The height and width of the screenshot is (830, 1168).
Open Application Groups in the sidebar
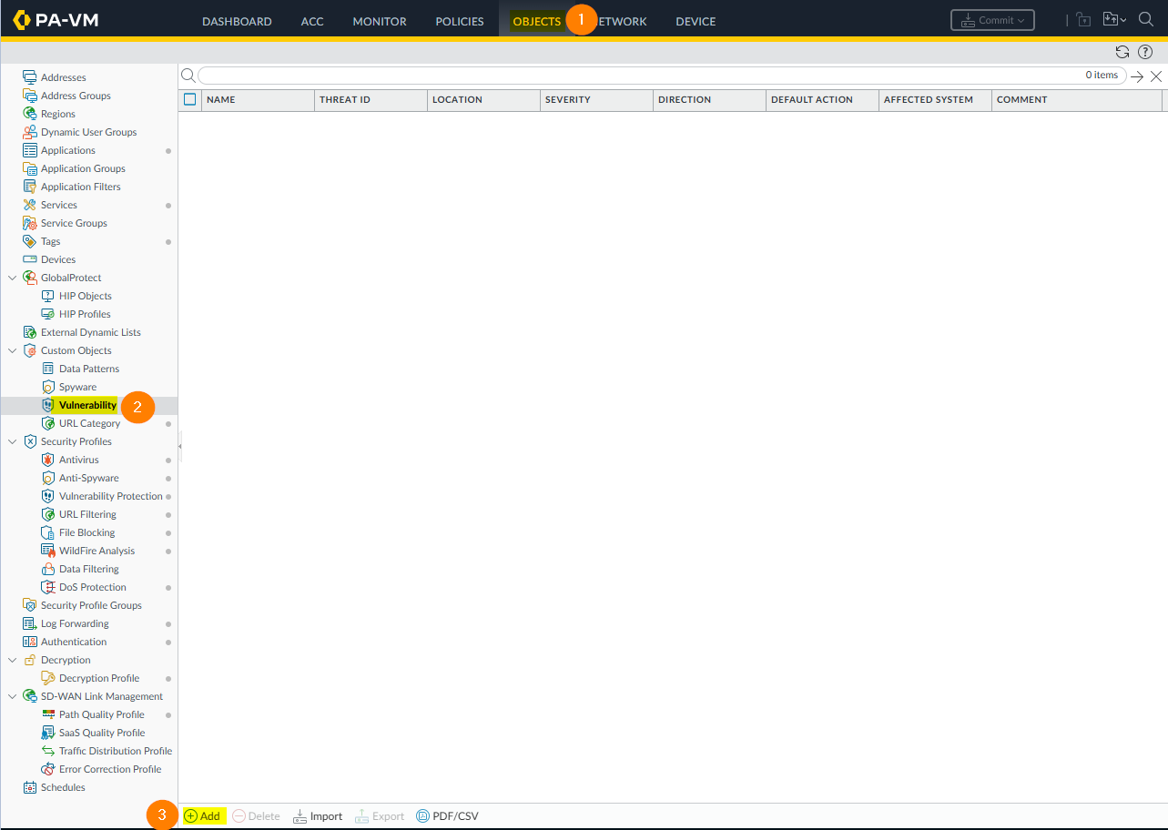click(x=83, y=168)
